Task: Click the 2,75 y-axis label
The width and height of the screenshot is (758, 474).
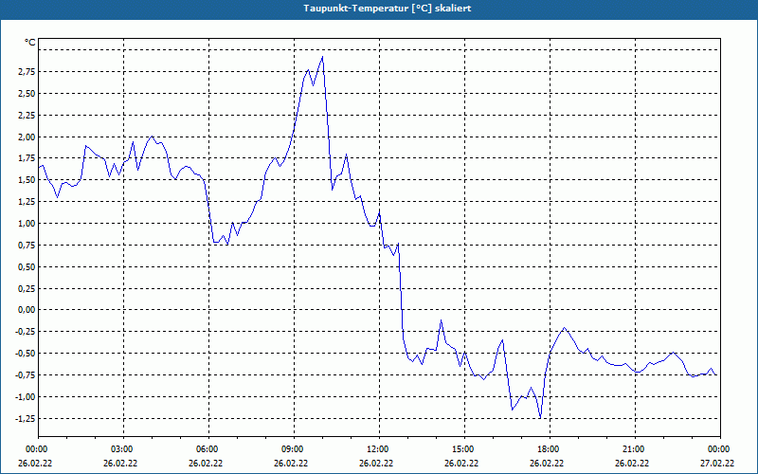Action: 27,72
